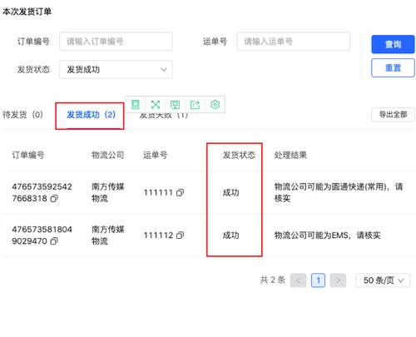Click the 运单号 column header
416x337 pixels.
click(155, 155)
